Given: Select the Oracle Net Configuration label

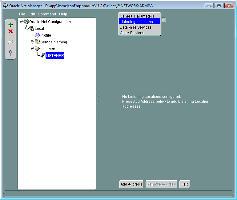Looking at the screenshot, I should point(50,22).
